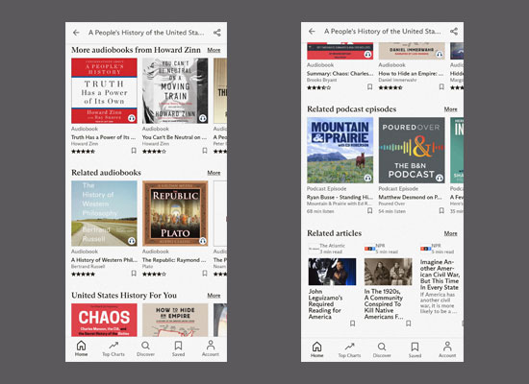529x384 pixels.
Task: Tap the share icon in the right phone screen
Action: pos(454,32)
